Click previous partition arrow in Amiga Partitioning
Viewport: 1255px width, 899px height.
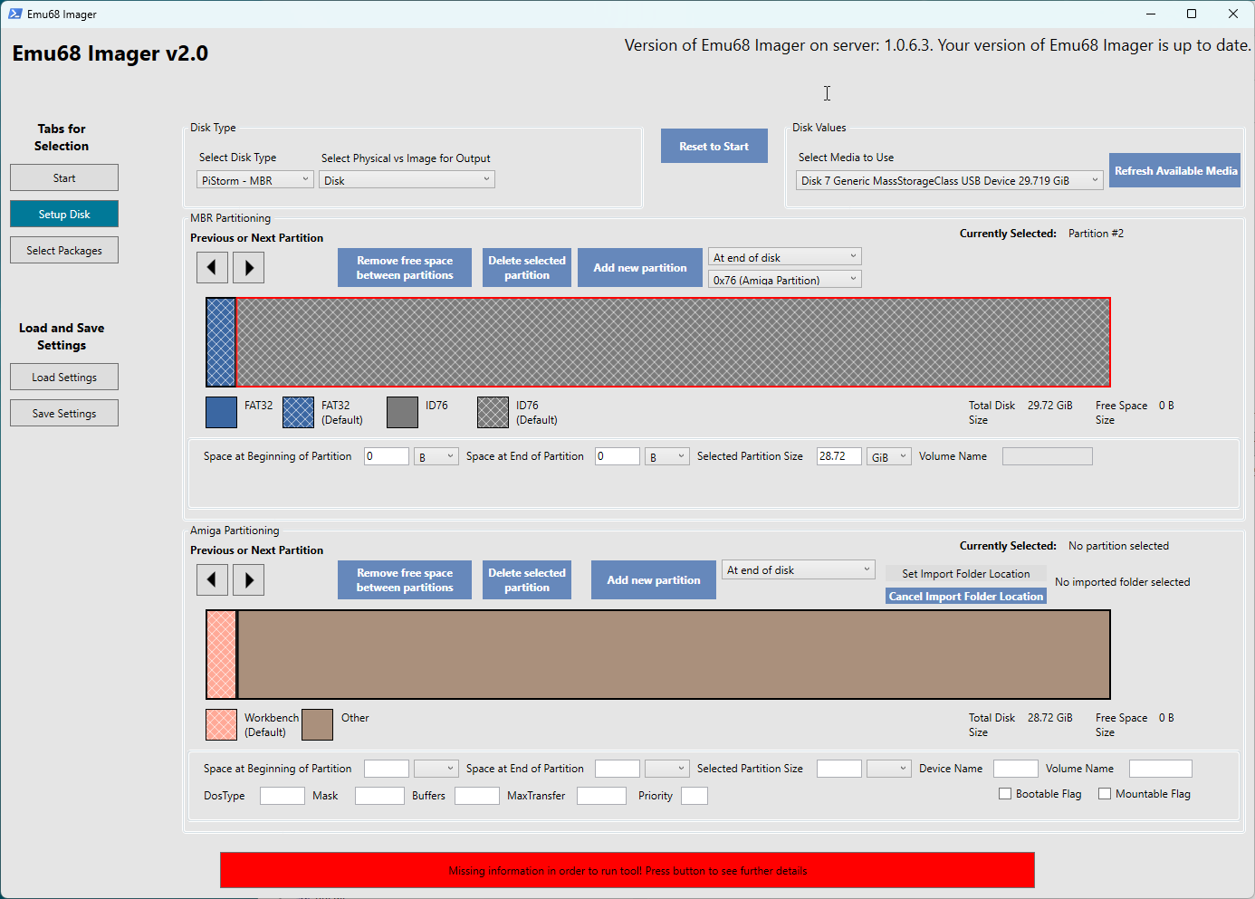(212, 580)
